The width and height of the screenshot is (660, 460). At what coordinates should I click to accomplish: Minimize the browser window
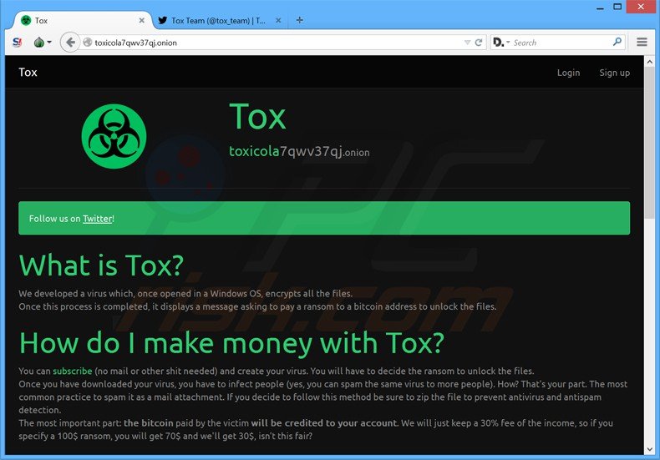(x=600, y=8)
